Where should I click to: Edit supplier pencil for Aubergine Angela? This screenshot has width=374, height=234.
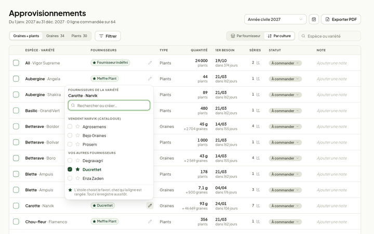point(150,79)
